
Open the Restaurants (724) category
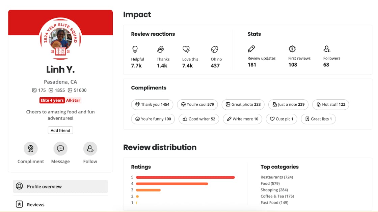pos(276,177)
